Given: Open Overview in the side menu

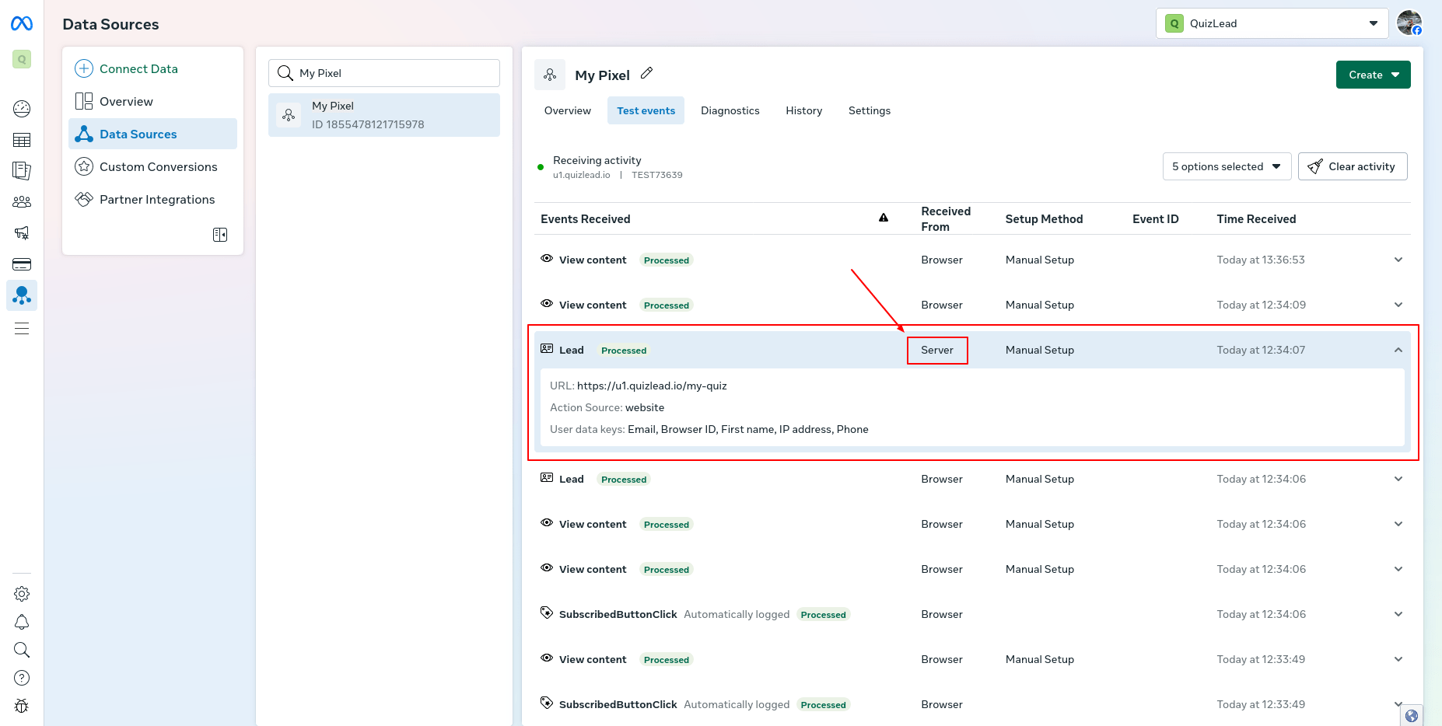Looking at the screenshot, I should [152, 101].
